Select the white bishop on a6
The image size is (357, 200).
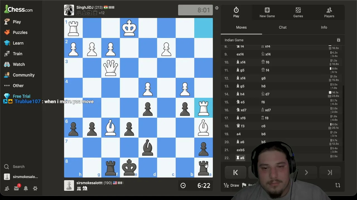[x=203, y=127]
